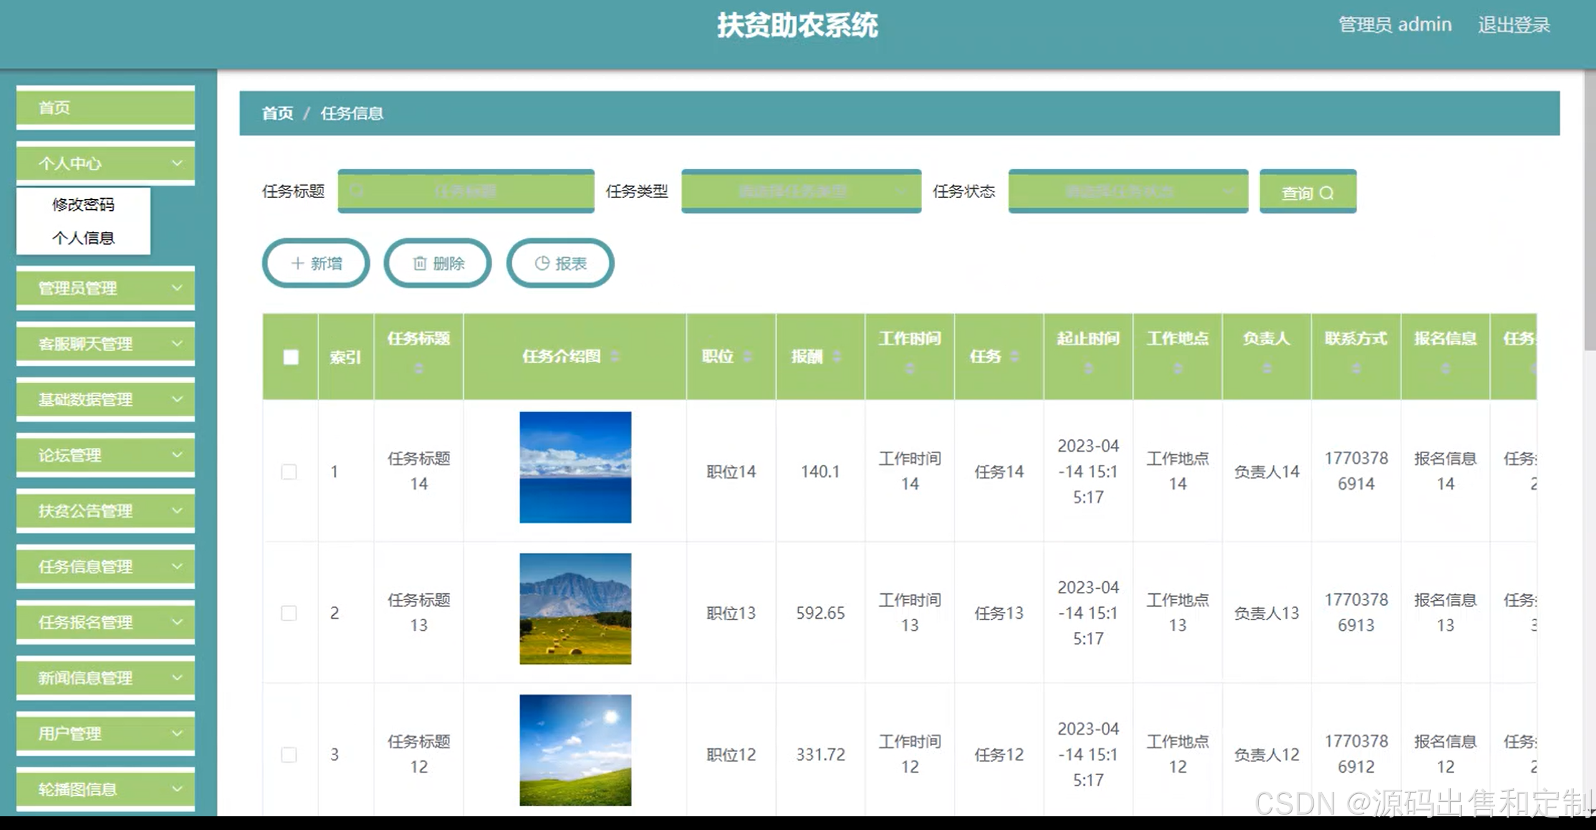
Task: Sort by 职位 column arrows
Action: (x=748, y=356)
